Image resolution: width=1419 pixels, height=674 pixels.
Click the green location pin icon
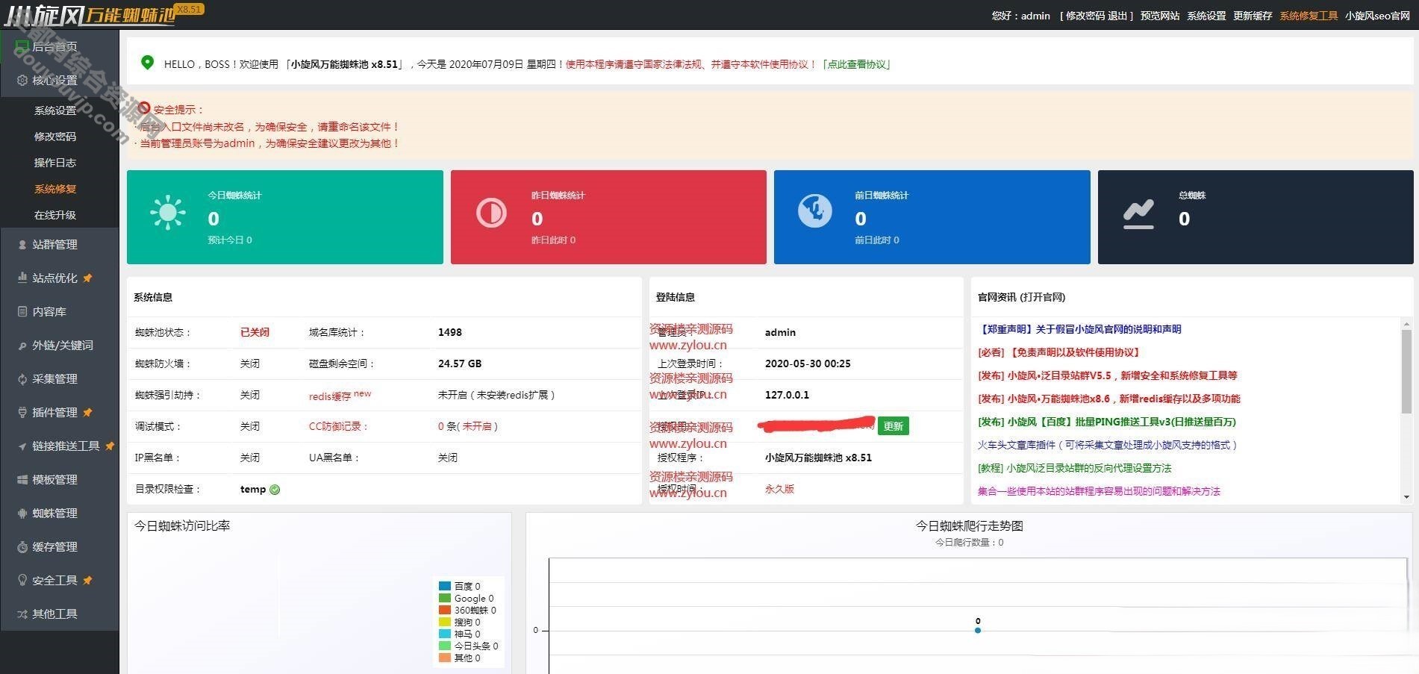click(x=148, y=63)
